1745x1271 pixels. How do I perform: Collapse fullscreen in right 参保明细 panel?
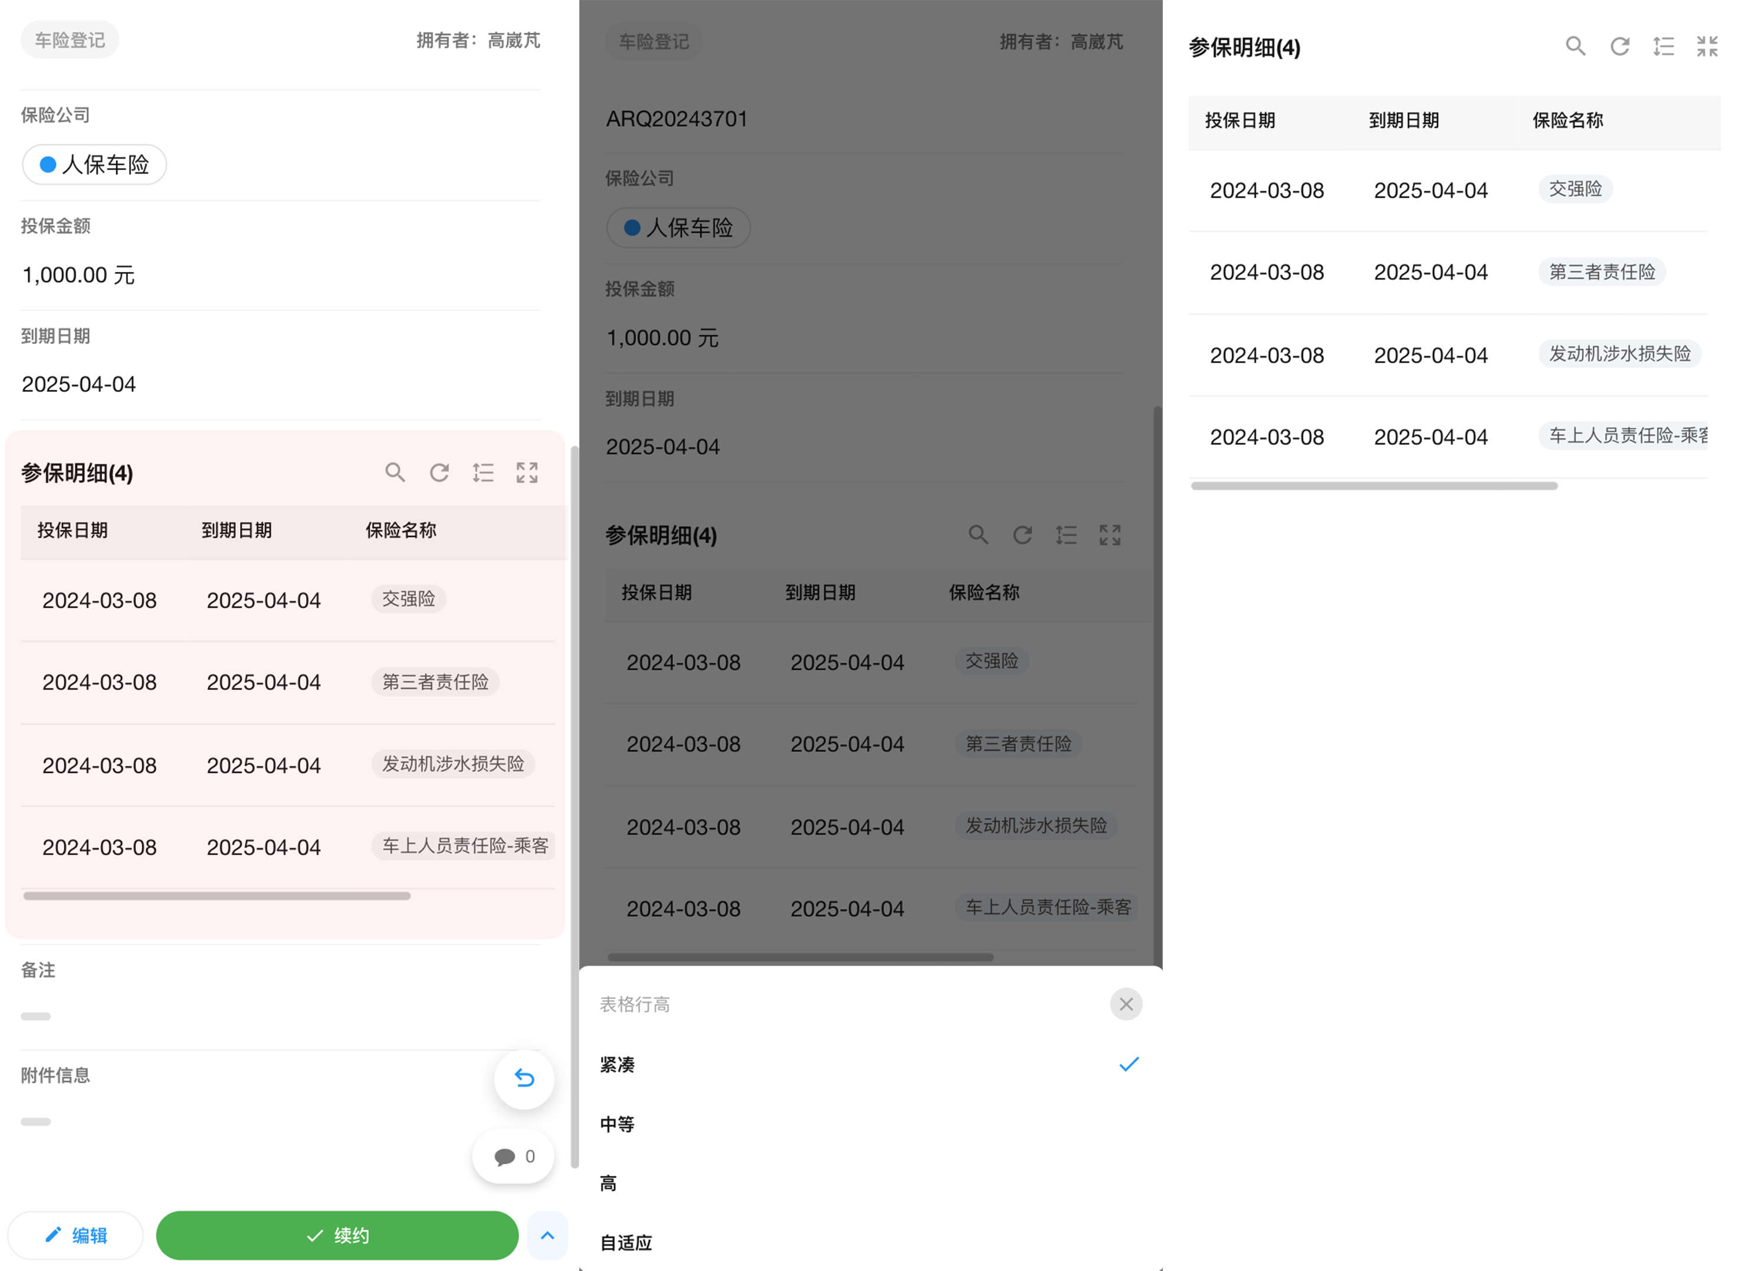(1707, 46)
